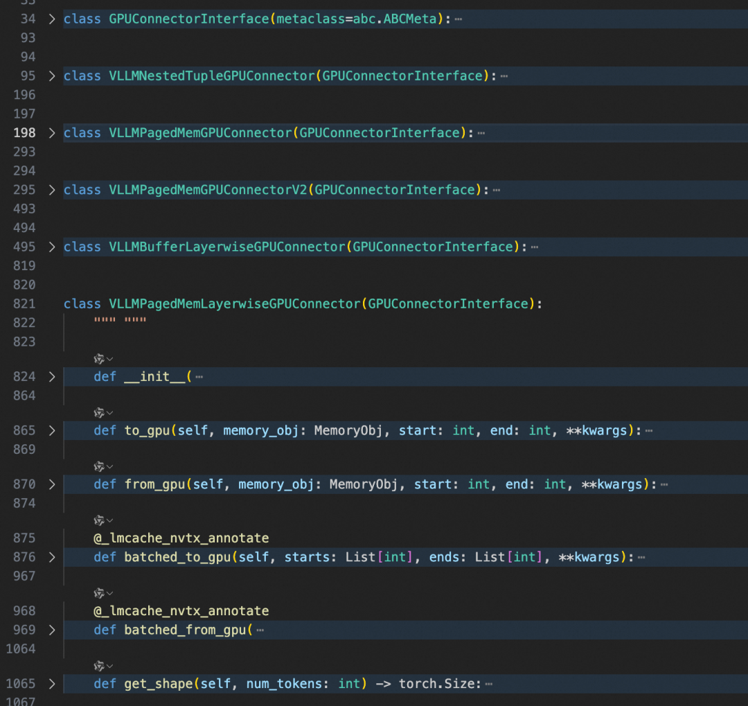Click folded ellipsis after VLLMBufferLayerwiseGPUConnector definition
The image size is (748, 706).
[x=535, y=247]
